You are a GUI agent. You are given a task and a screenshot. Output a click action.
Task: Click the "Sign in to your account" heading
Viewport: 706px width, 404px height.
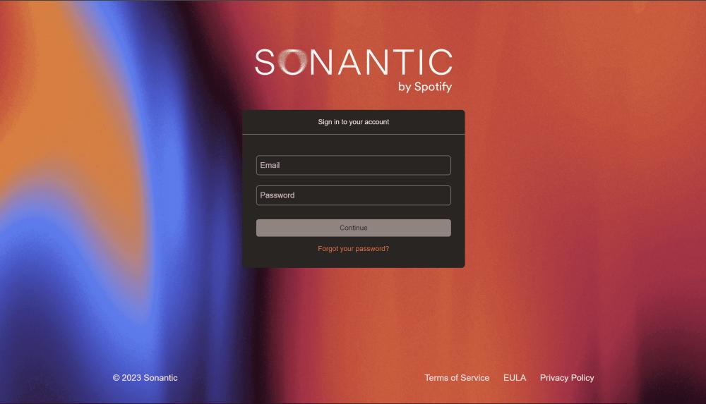click(354, 122)
